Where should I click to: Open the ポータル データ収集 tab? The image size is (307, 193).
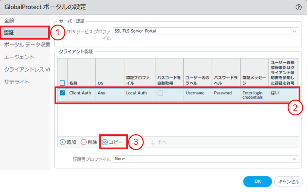tap(27, 45)
